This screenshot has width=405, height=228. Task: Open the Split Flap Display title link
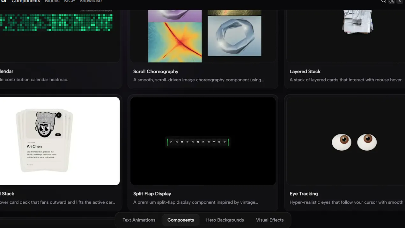(152, 194)
